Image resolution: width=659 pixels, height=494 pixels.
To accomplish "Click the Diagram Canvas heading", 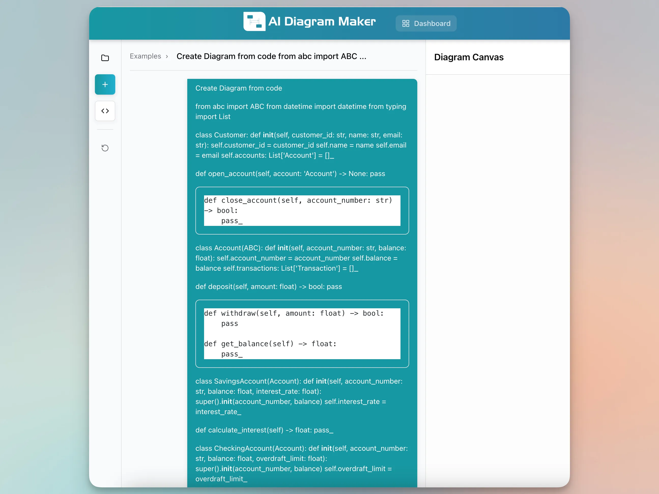I will pos(469,57).
